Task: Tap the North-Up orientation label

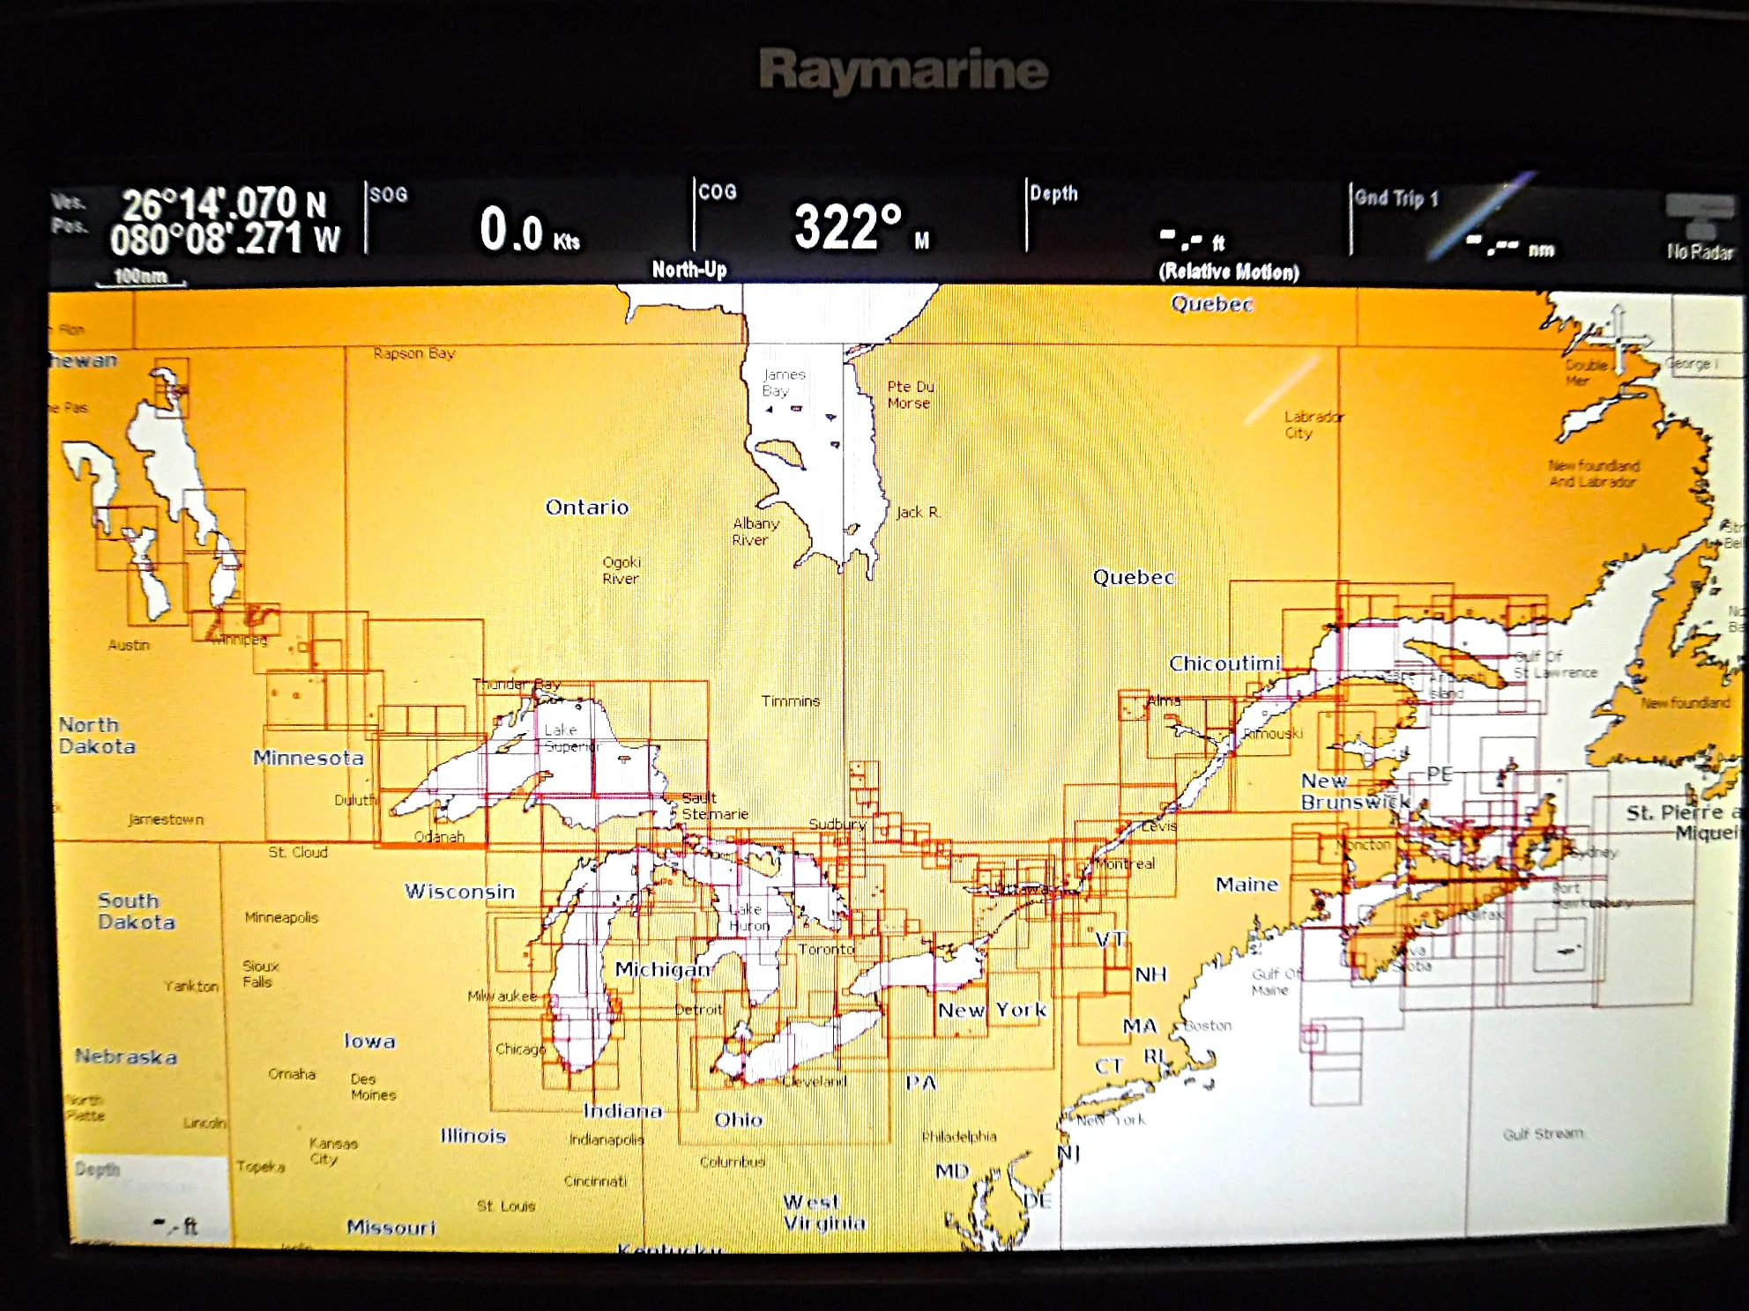Action: pos(689,270)
